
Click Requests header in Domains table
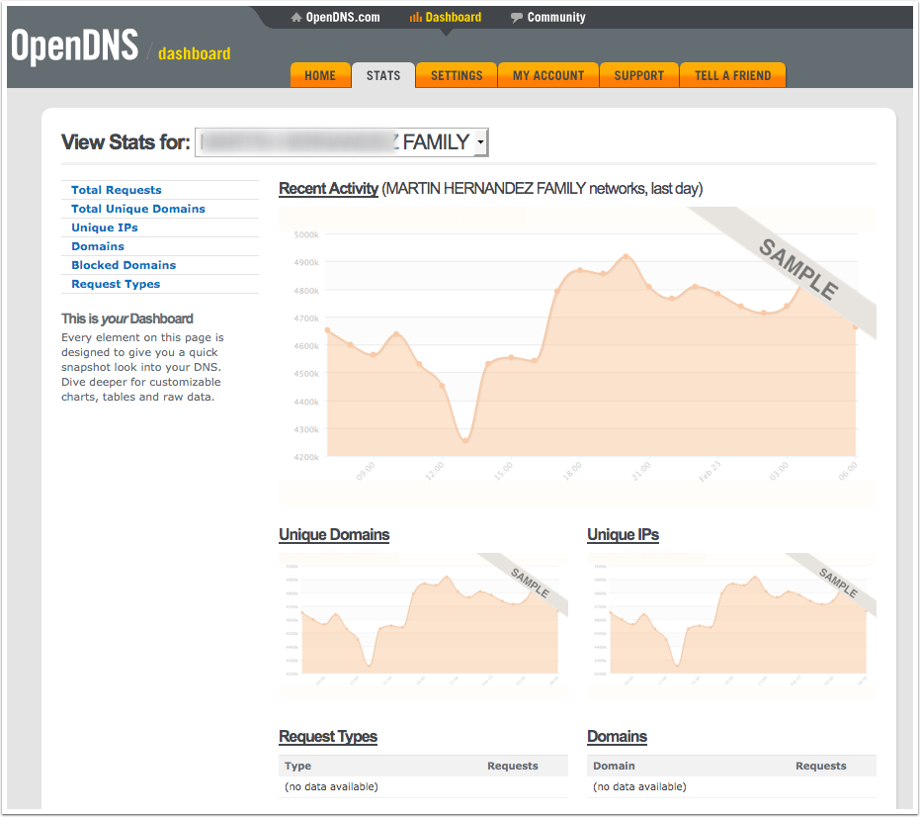(821, 766)
